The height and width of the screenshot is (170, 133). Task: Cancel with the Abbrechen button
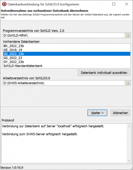click(x=120, y=113)
